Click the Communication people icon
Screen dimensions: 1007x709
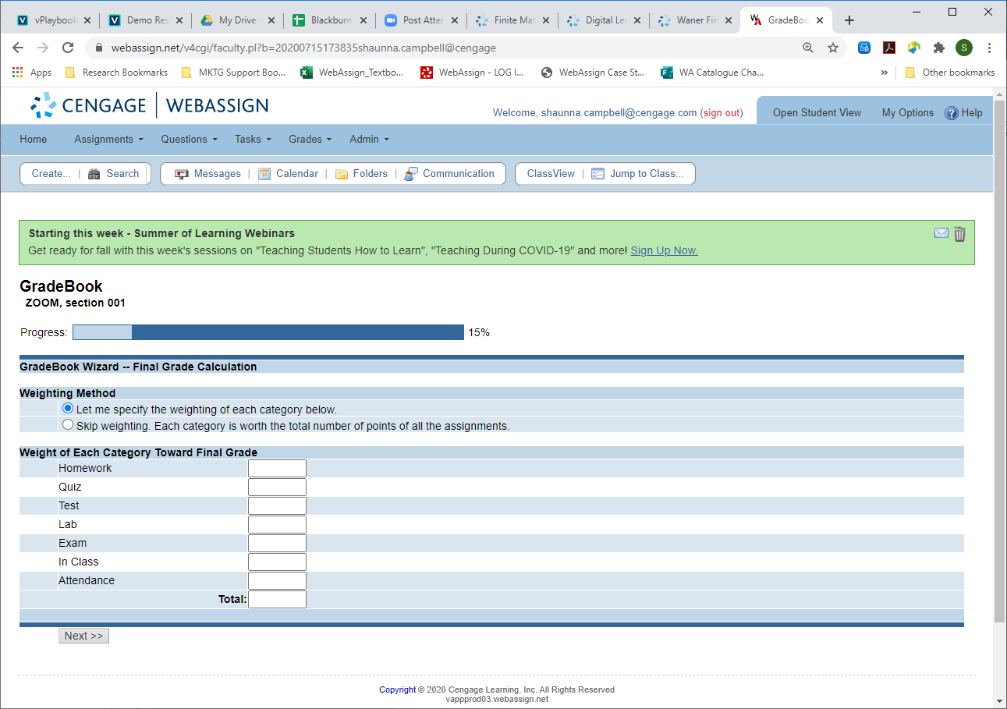(x=411, y=174)
